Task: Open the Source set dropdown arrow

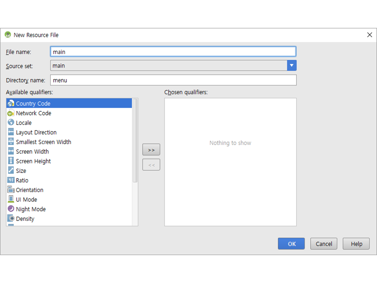Action: click(291, 66)
